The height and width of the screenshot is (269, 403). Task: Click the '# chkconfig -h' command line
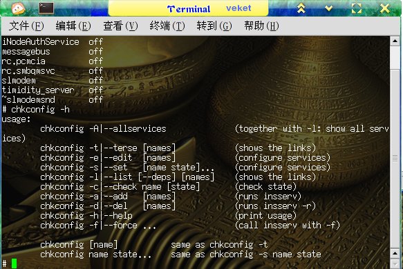[36, 110]
